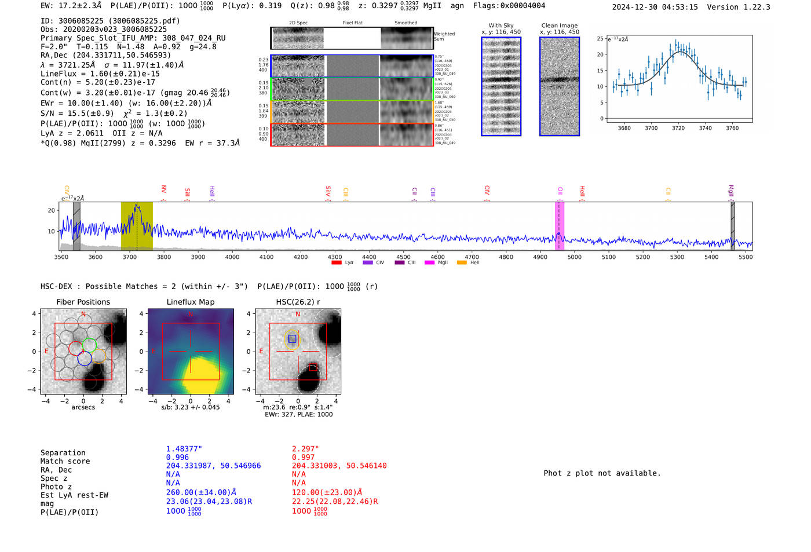
Task: Select the Flags:0x00004004 text
Action: tap(509, 6)
